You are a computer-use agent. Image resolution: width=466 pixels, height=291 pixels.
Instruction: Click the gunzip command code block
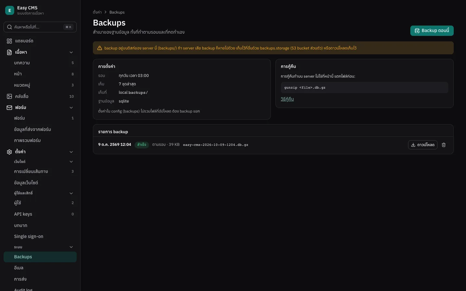364,88
